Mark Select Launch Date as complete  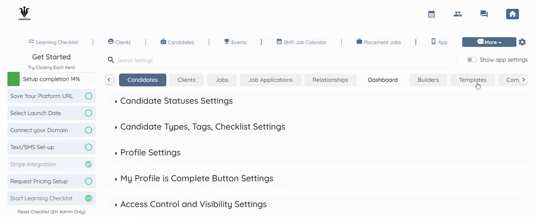(88, 113)
